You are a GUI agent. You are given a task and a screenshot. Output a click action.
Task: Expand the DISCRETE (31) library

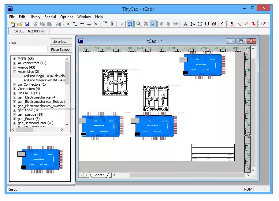pos(15,93)
